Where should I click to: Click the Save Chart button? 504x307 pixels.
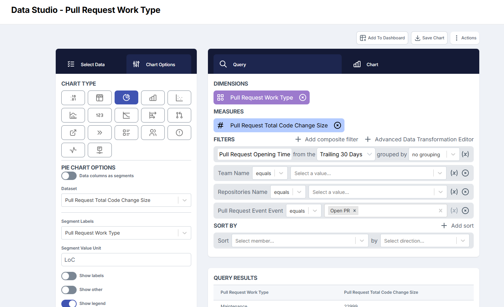(429, 38)
